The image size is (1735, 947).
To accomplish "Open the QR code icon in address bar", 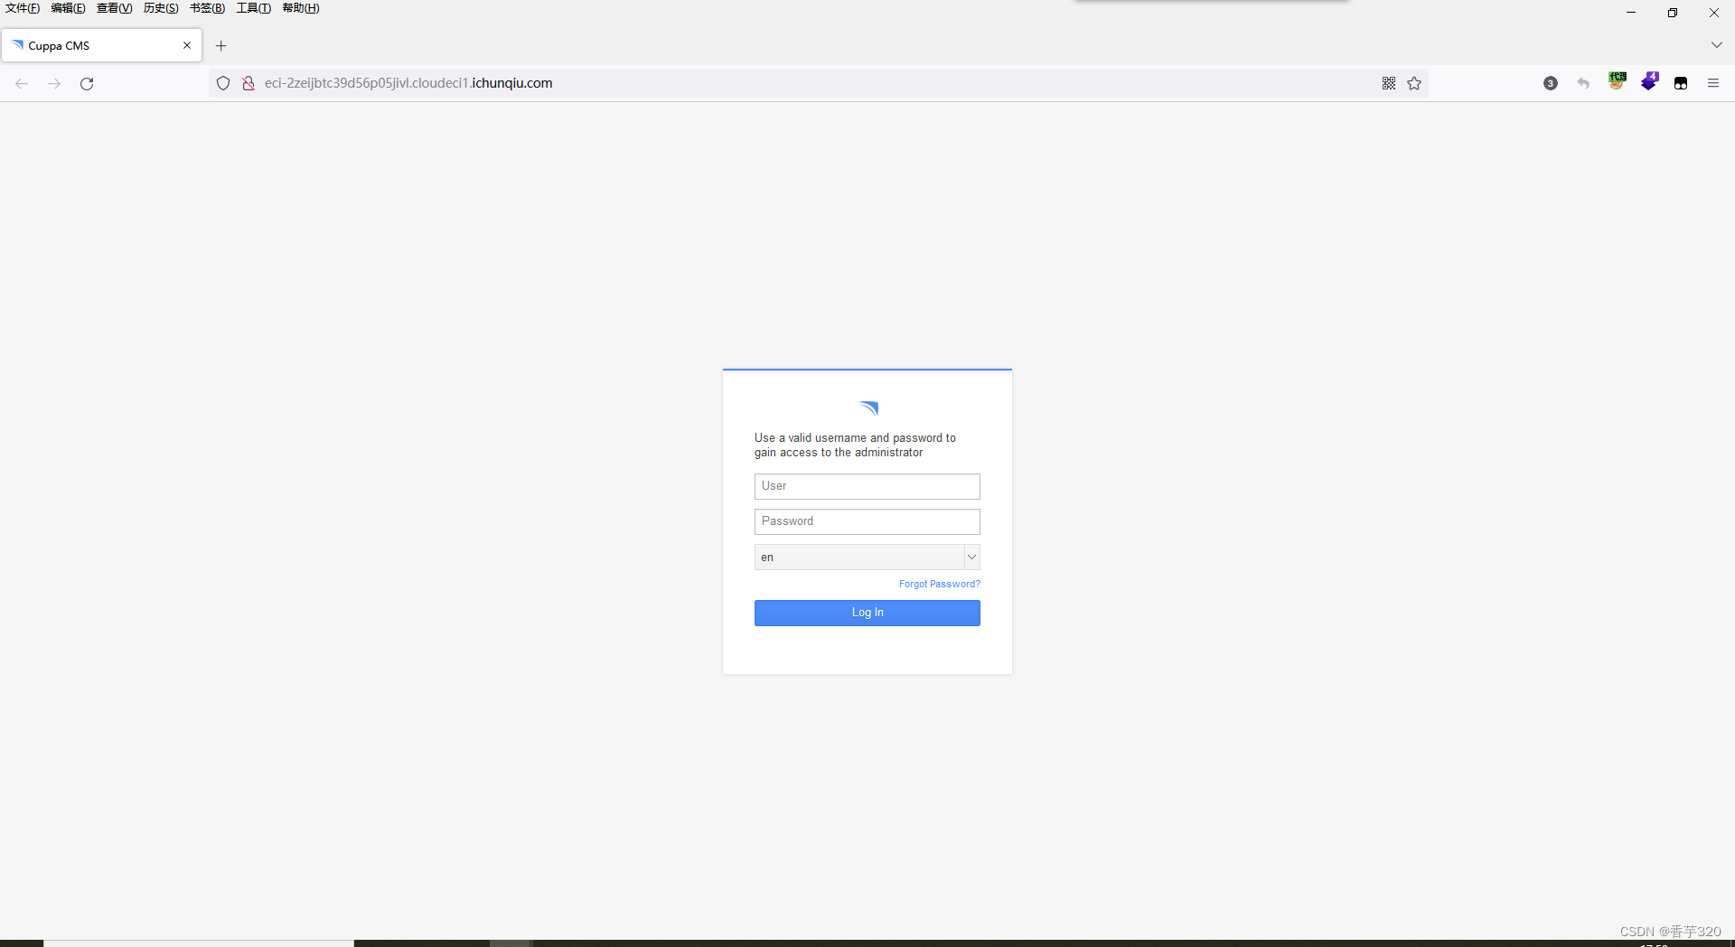I will [1389, 83].
